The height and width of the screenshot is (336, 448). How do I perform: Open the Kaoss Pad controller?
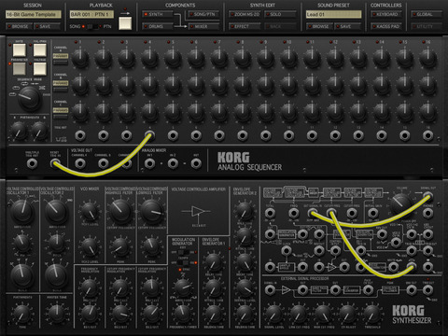click(x=385, y=26)
